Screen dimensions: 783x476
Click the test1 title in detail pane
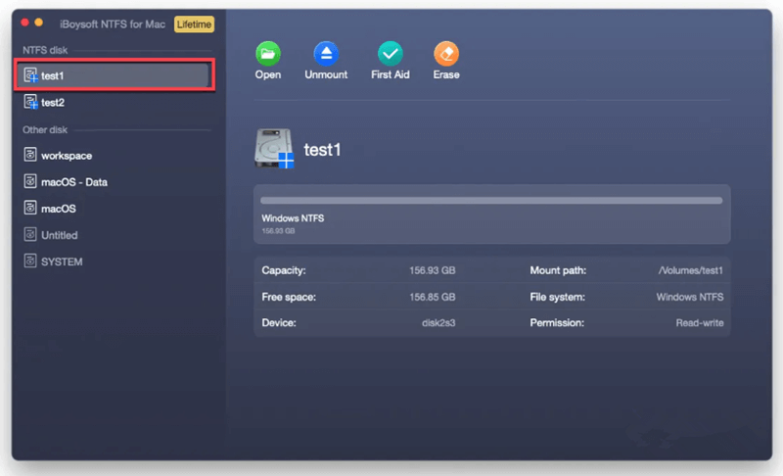coord(322,149)
